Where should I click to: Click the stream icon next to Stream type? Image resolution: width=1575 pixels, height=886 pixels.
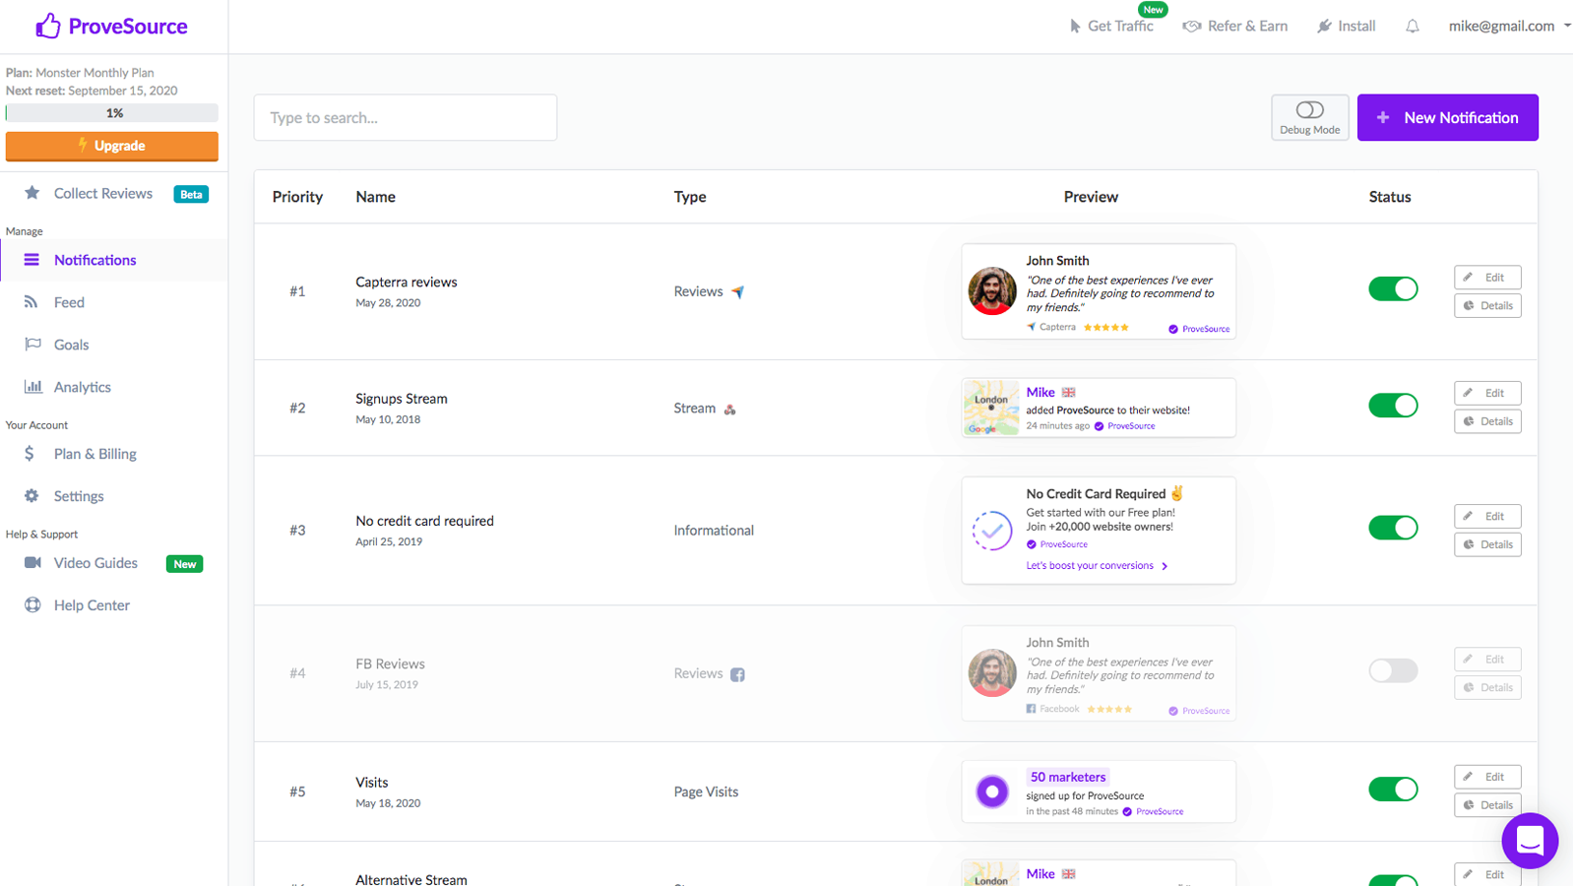coord(729,410)
